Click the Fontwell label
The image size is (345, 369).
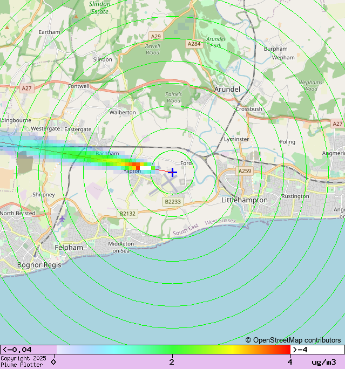coord(79,86)
